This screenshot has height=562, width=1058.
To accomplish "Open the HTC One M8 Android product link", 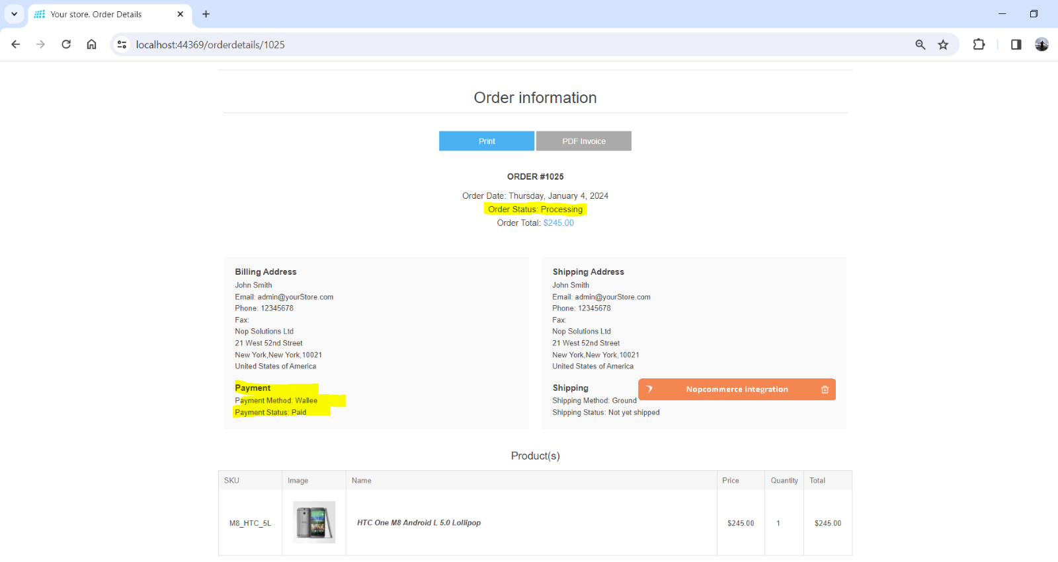I will click(419, 522).
